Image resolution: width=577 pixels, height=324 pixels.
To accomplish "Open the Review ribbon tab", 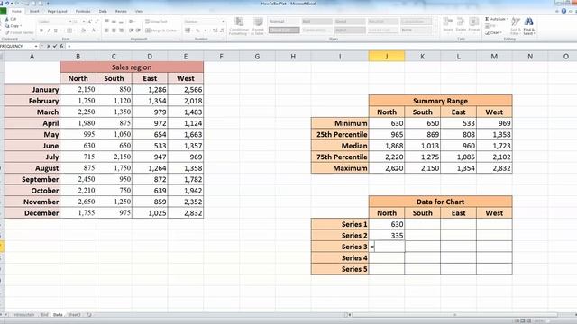I will 121,11.
